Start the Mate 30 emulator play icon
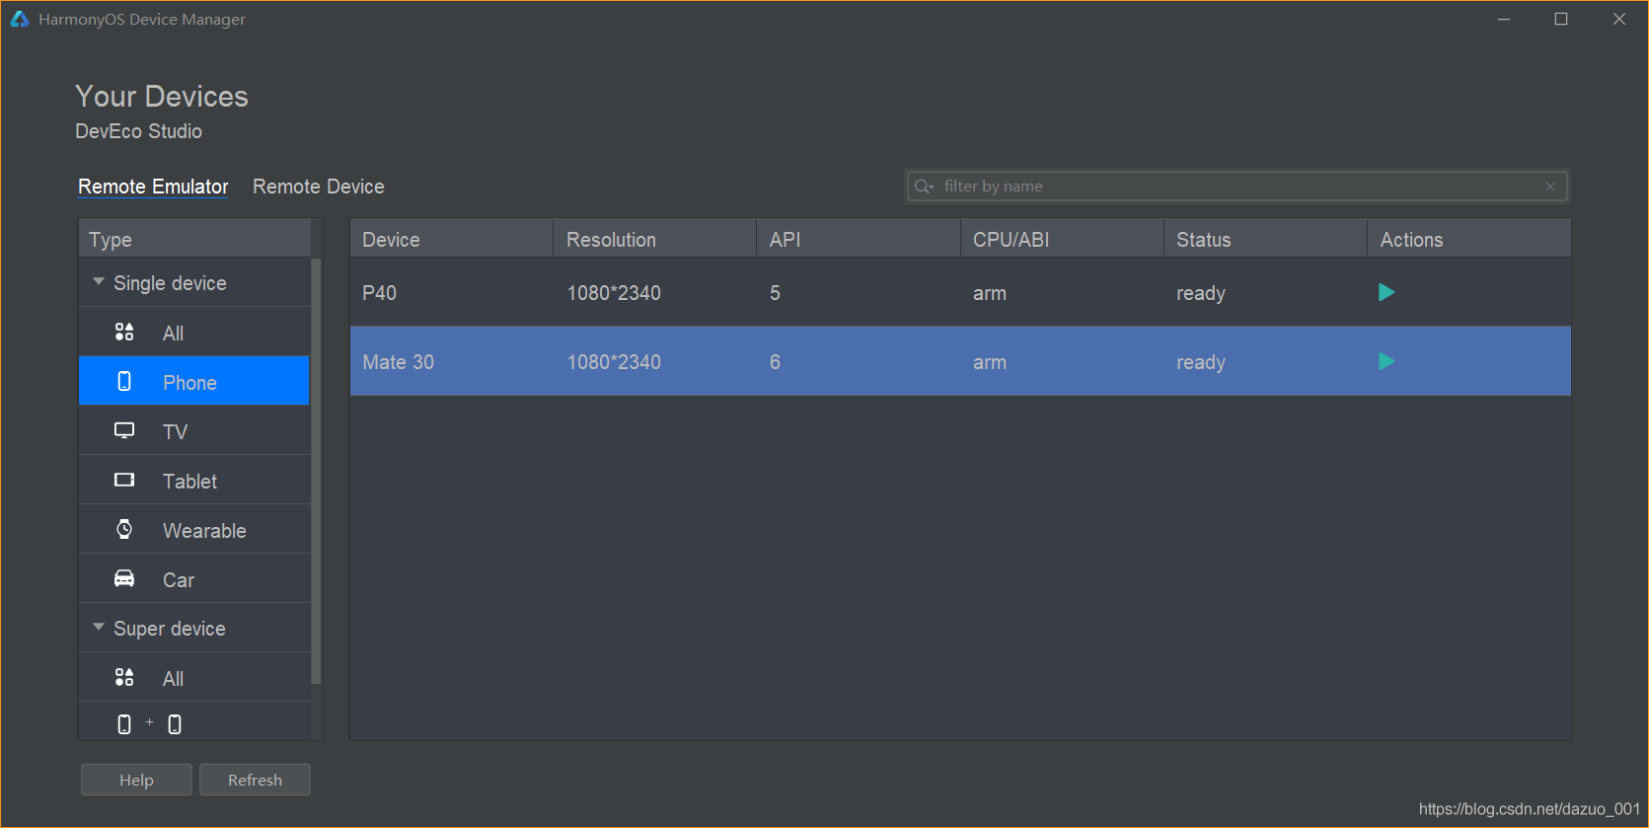Image resolution: width=1649 pixels, height=828 pixels. [x=1387, y=361]
